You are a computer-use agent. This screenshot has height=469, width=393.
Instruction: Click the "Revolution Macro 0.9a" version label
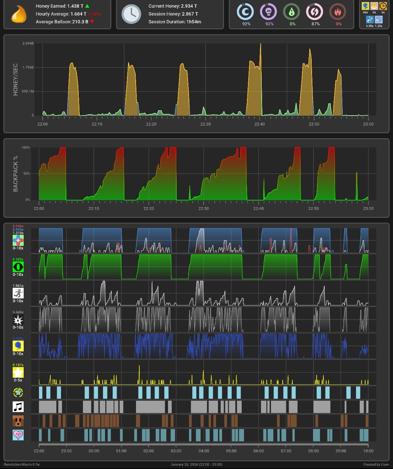click(22, 464)
